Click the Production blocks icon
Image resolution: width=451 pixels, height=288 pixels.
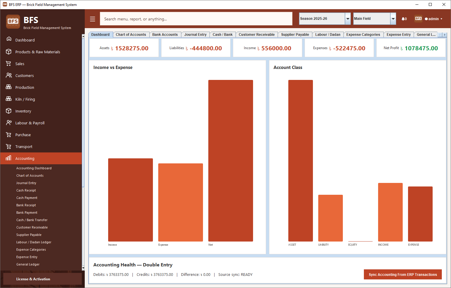tap(9, 87)
